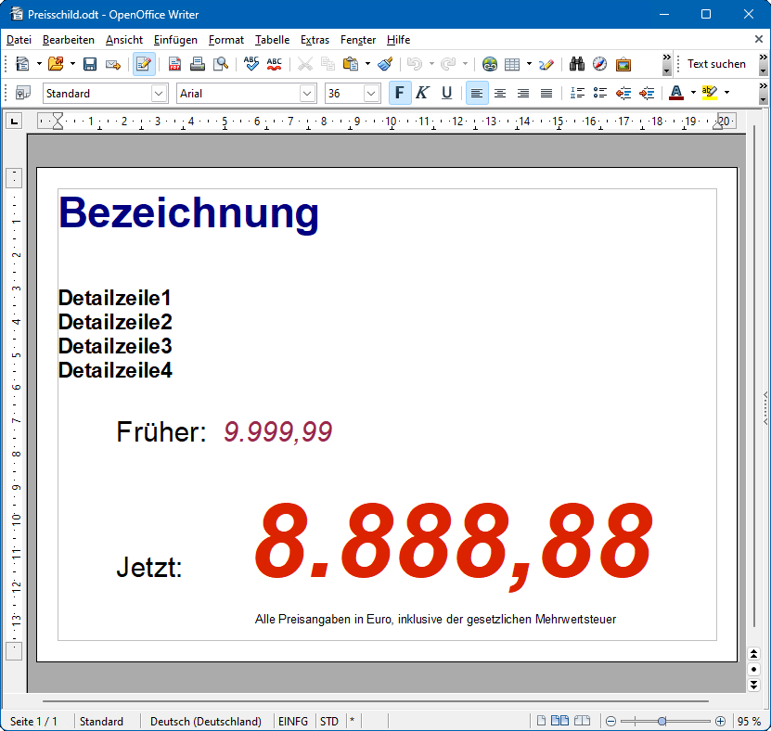Image resolution: width=771 pixels, height=731 pixels.
Task: Toggle bold formatting off
Action: click(399, 93)
